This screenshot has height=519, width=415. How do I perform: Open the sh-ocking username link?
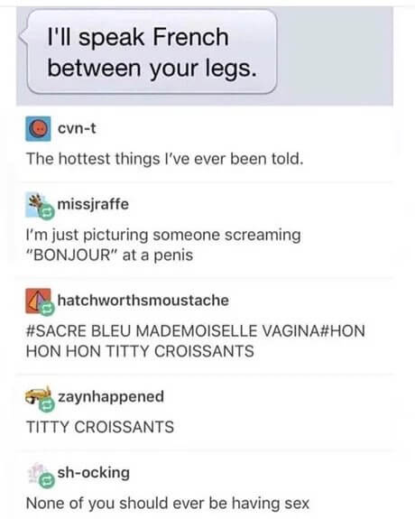(x=93, y=472)
